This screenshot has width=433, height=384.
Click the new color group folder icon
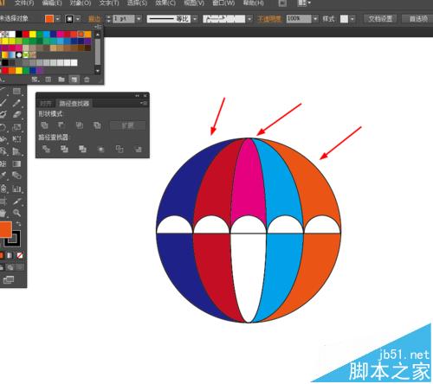(x=61, y=80)
